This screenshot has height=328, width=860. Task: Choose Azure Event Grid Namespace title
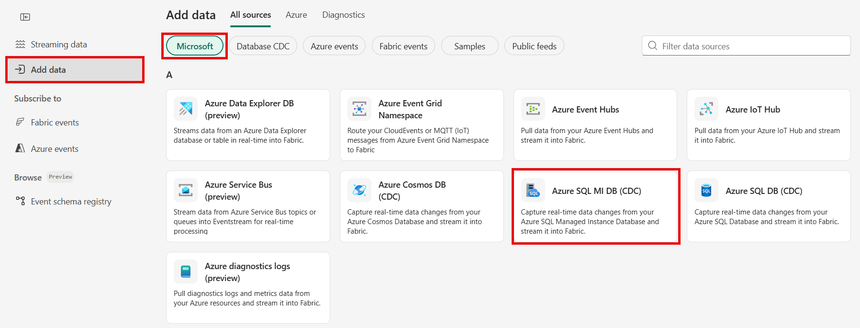coord(410,109)
